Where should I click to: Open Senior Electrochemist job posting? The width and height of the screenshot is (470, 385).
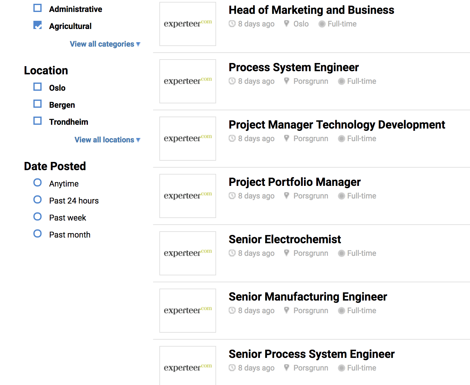point(285,239)
